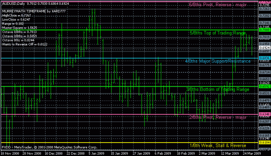Select the '6/8ths Pivot, Reverse - major' label
The width and height of the screenshot is (271, 156).
click(218, 5)
